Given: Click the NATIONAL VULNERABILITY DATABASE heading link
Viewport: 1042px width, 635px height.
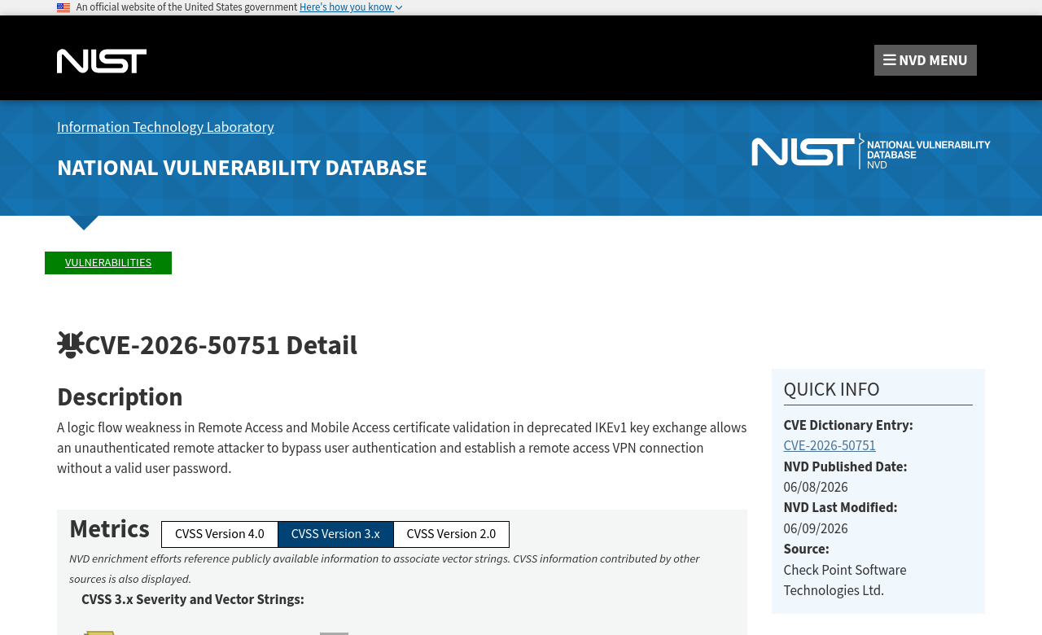Looking at the screenshot, I should coord(242,168).
